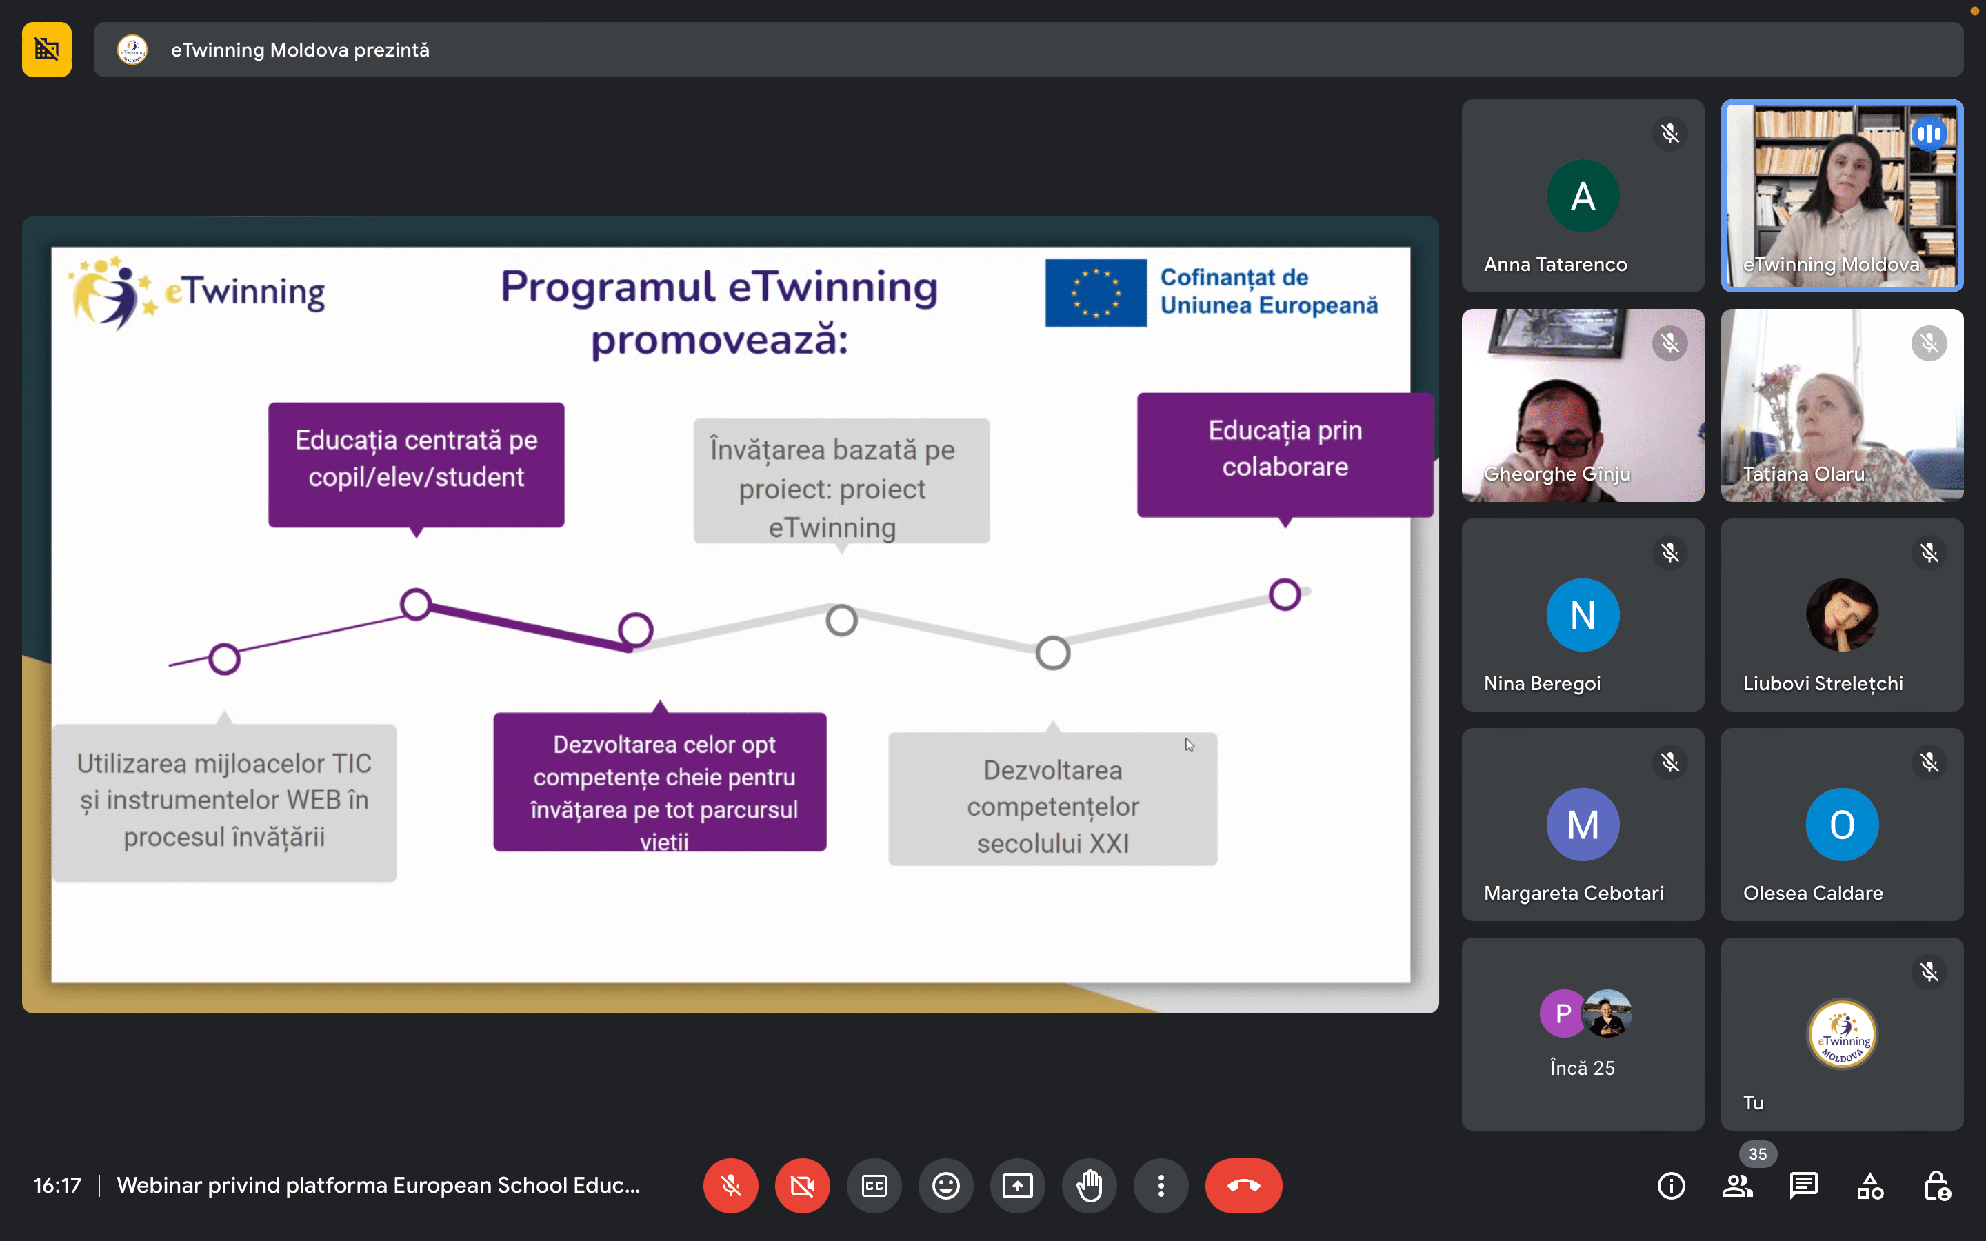Click the clock time 16:17
The width and height of the screenshot is (1986, 1241).
tap(57, 1185)
